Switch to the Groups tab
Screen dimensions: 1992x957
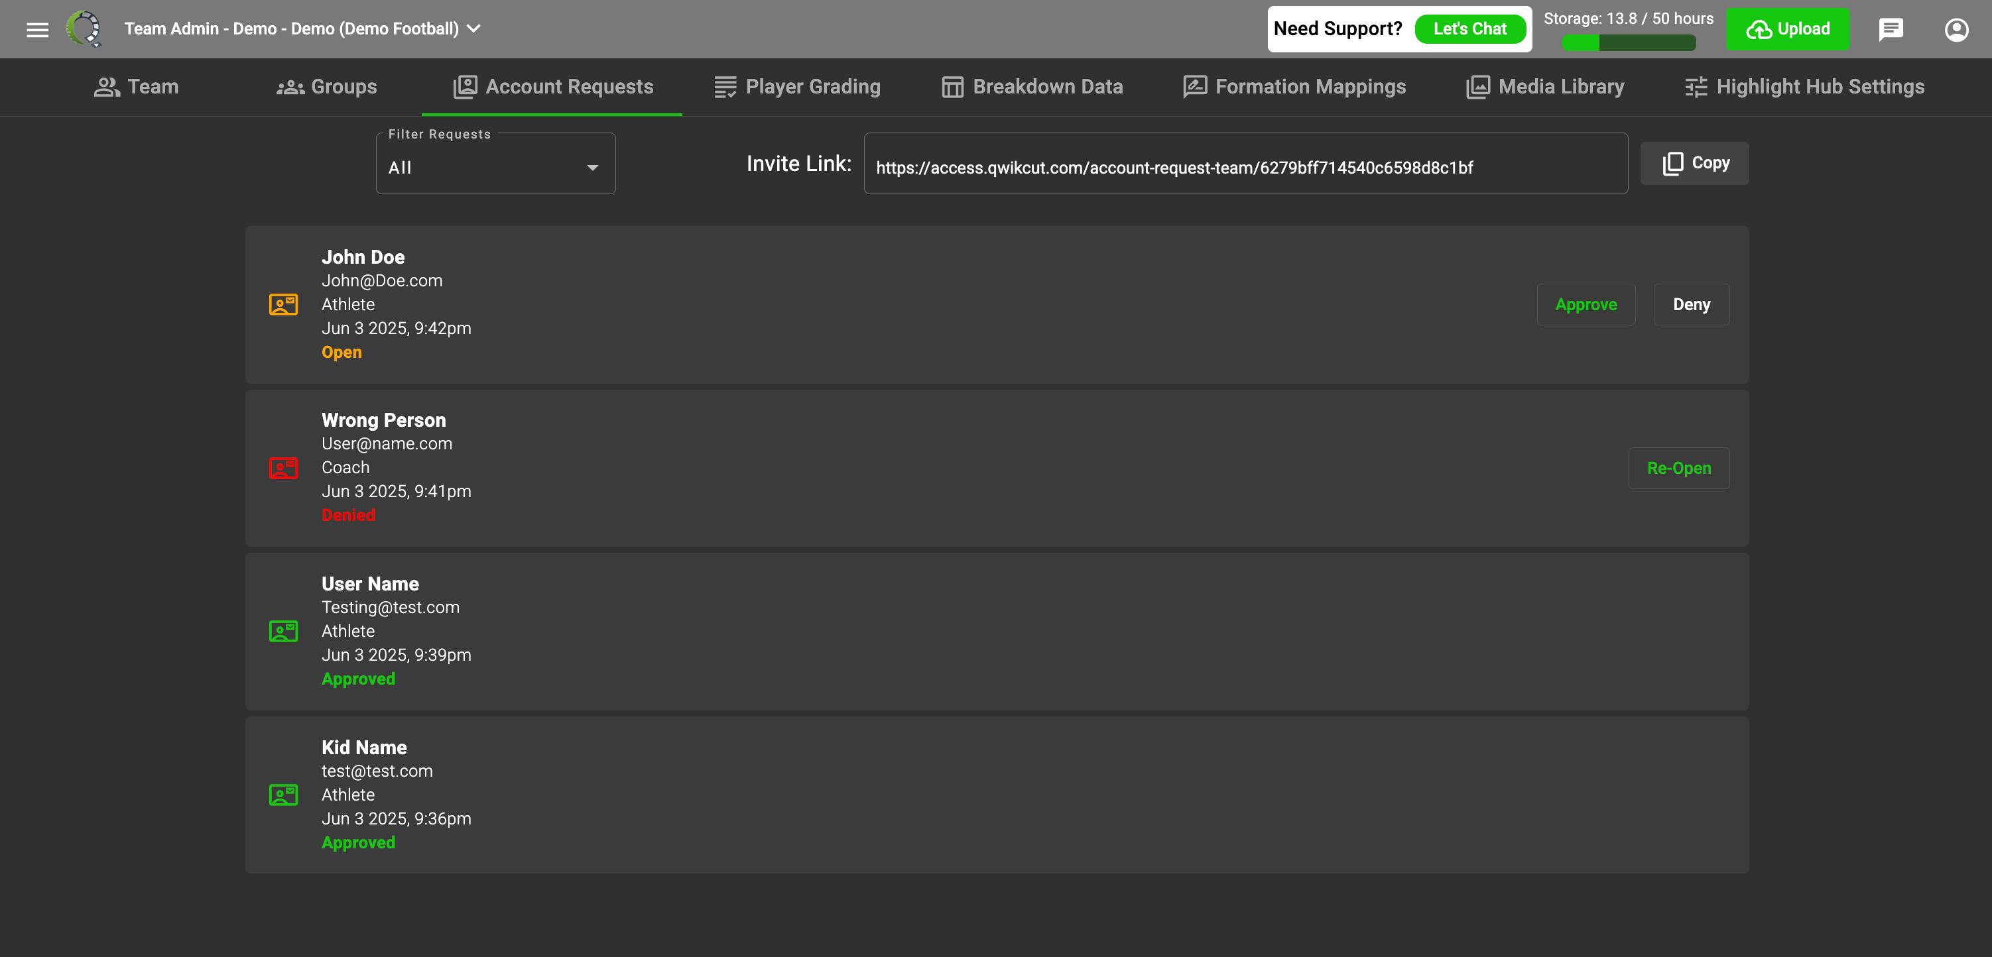(x=326, y=87)
